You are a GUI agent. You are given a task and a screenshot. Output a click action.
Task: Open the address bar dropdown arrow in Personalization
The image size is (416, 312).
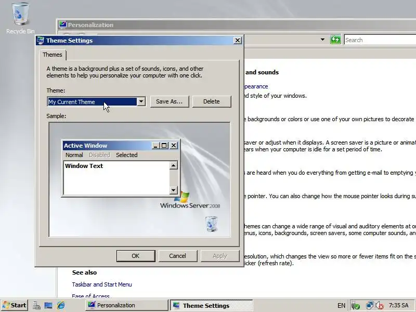(322, 40)
